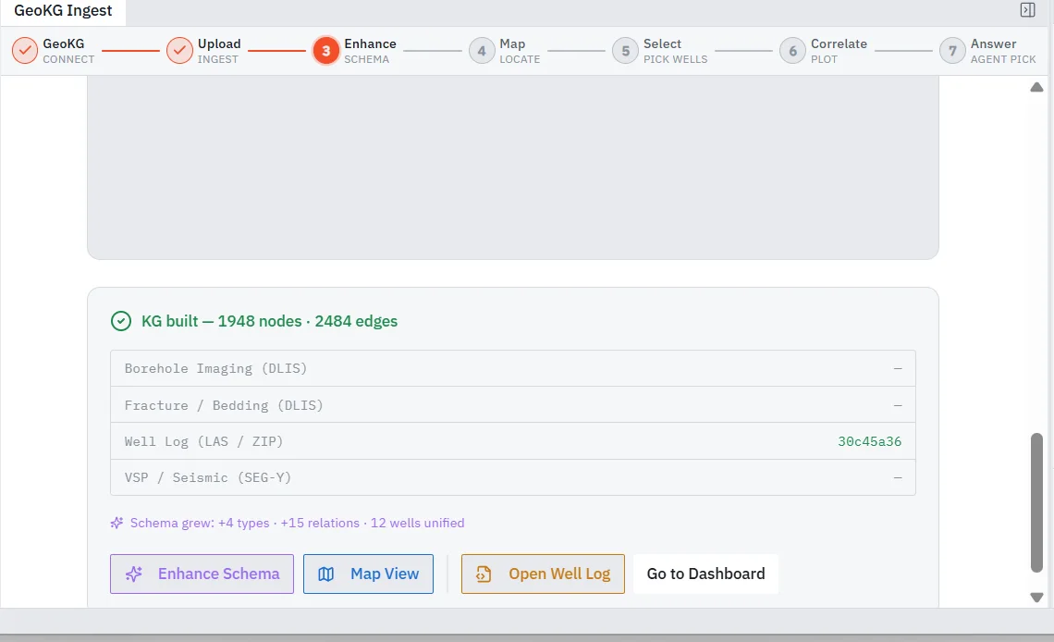Click the Enhance step label
This screenshot has width=1054, height=642.
(370, 43)
